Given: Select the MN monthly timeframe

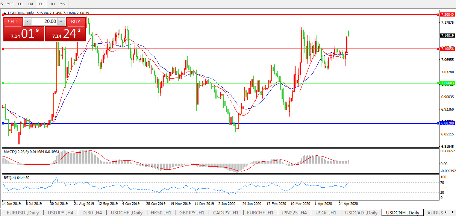Looking at the screenshot, I should [62, 4].
